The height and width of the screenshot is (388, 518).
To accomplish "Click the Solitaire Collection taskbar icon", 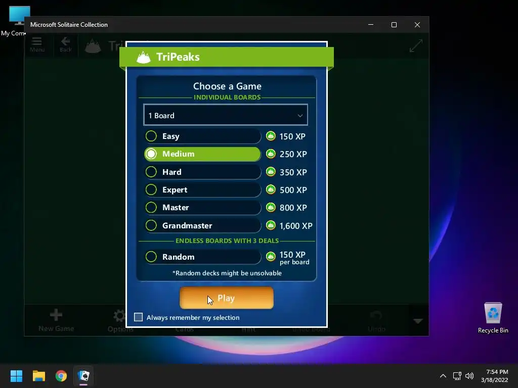I will coord(83,376).
